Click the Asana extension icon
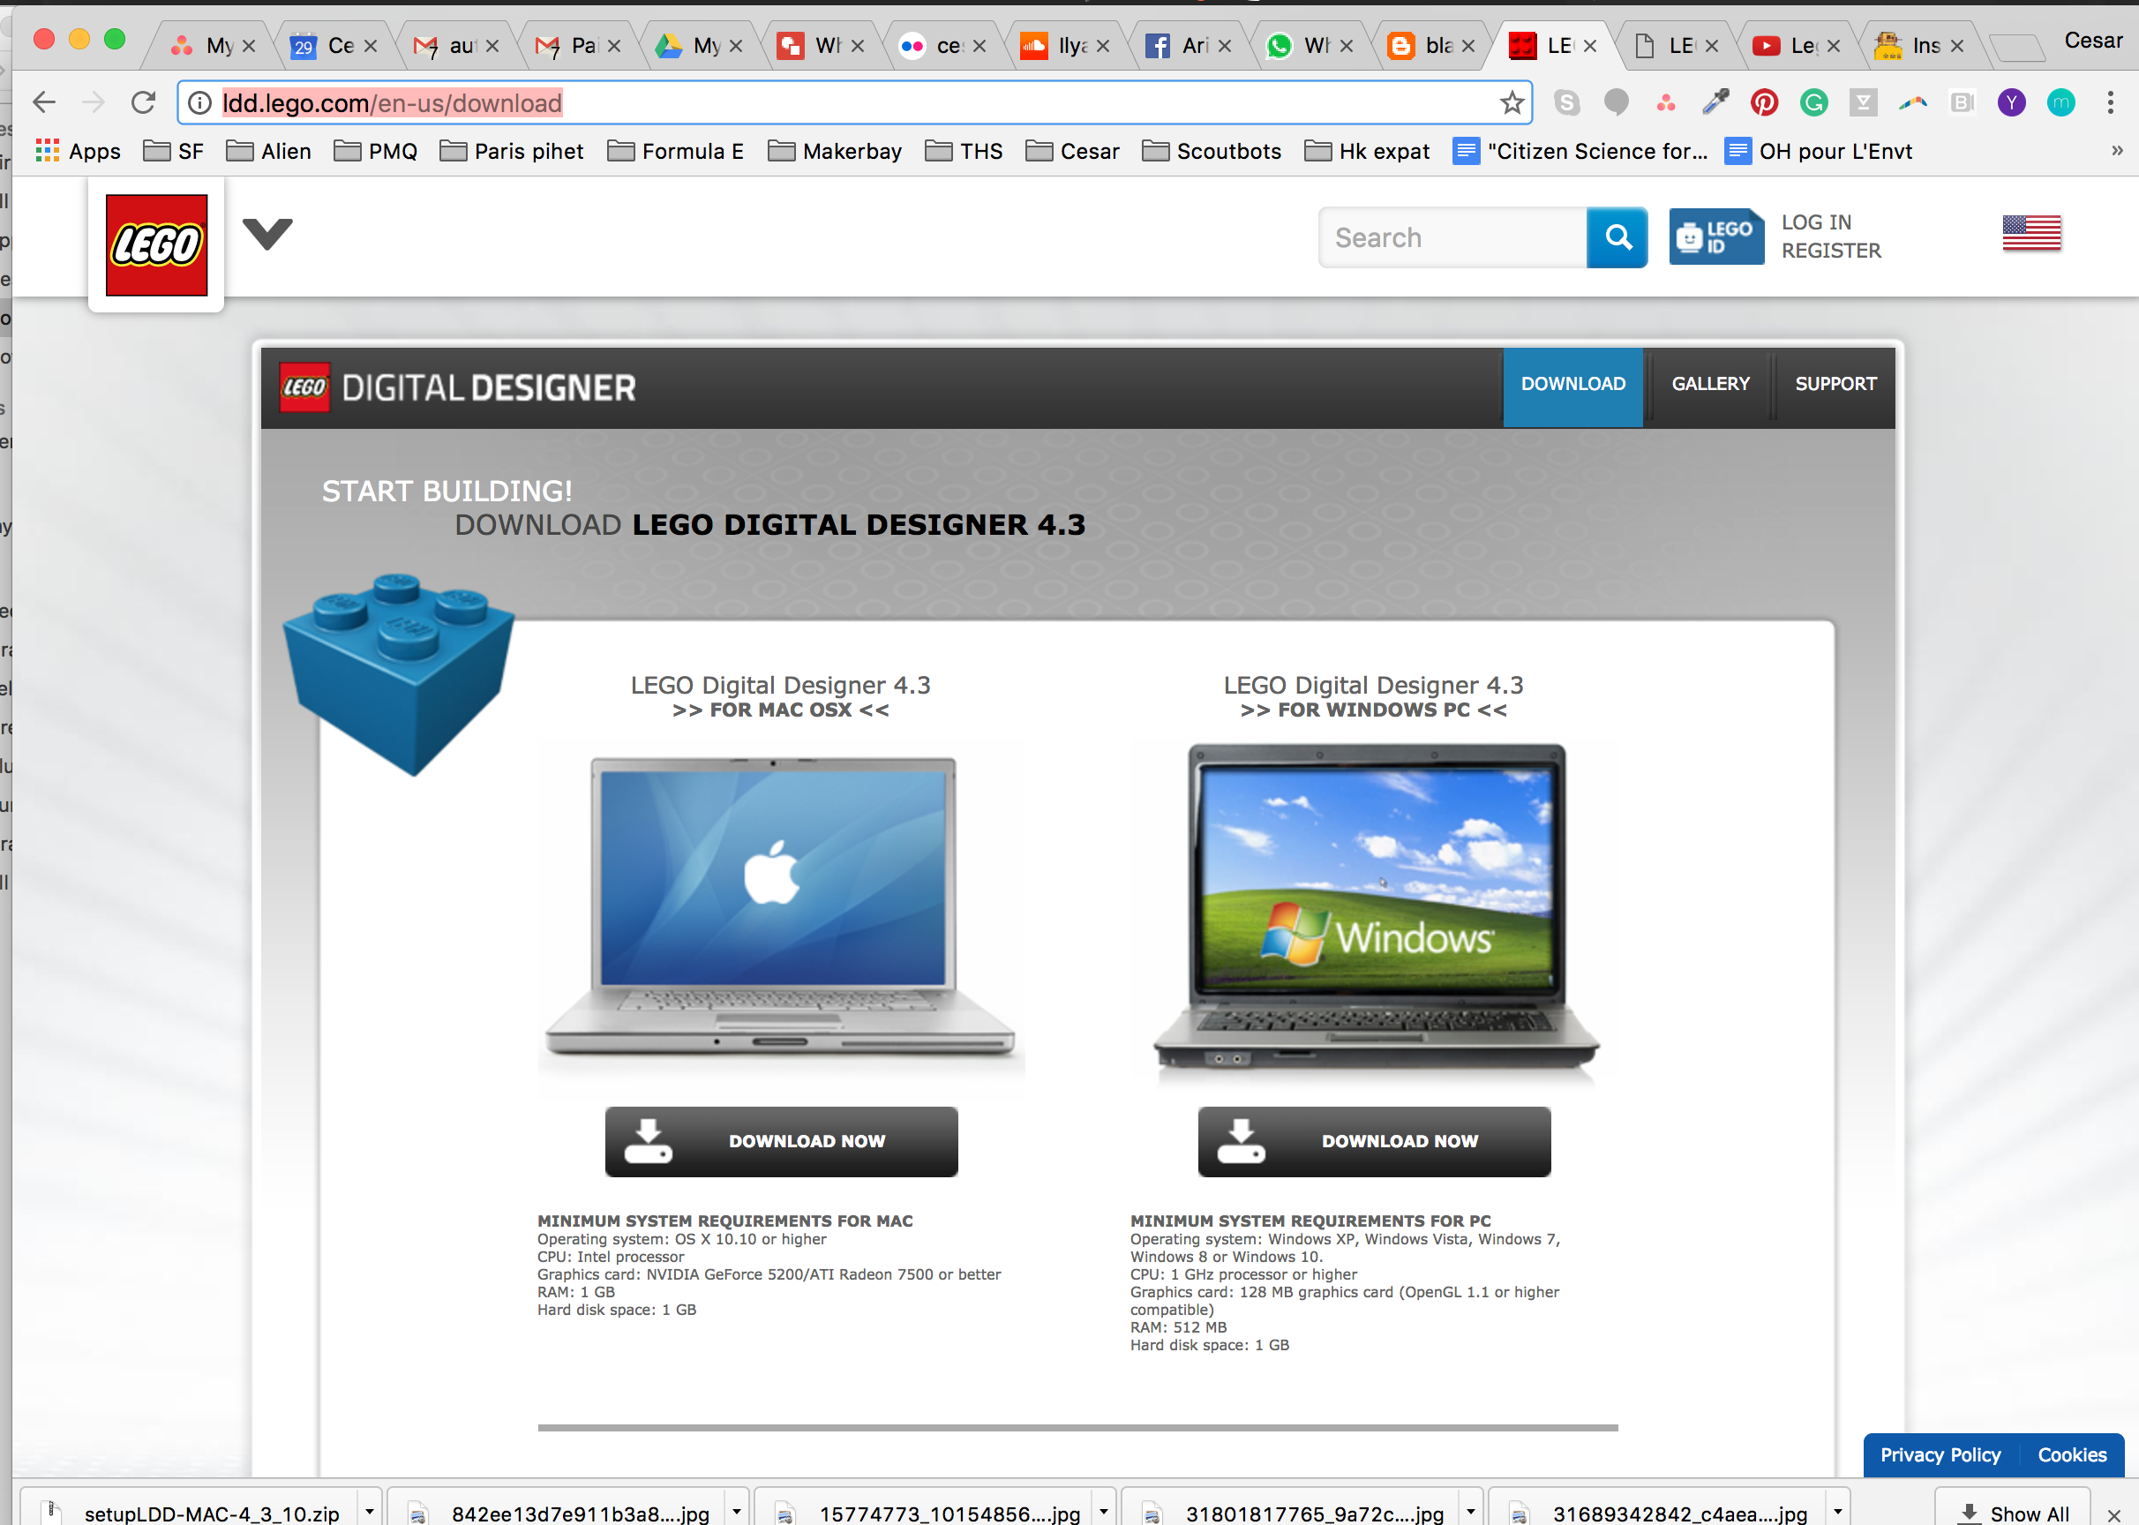2139x1525 pixels. [1666, 102]
